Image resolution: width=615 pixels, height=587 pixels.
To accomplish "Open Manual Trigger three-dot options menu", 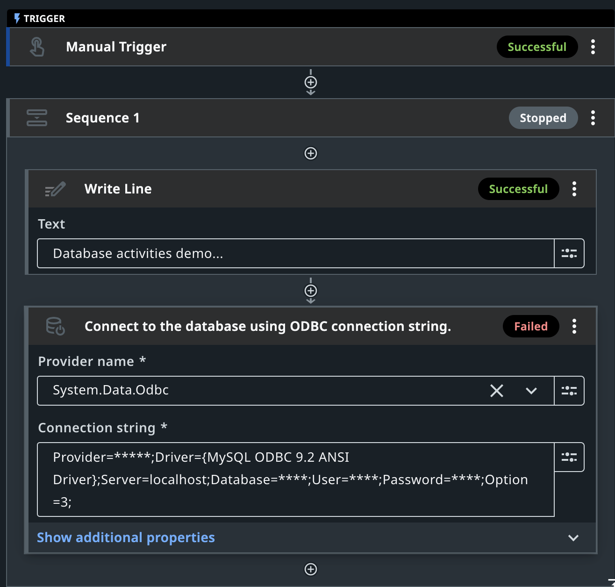I will point(593,47).
